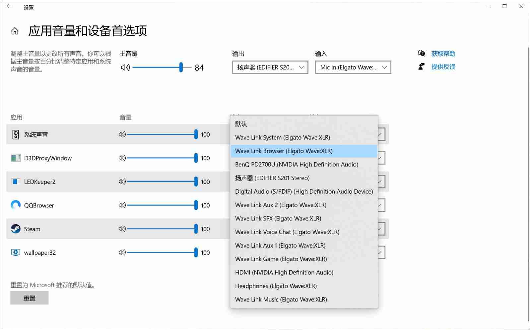Choose Wave Link Aux 1 option
Image resolution: width=530 pixels, height=330 pixels.
304,246
